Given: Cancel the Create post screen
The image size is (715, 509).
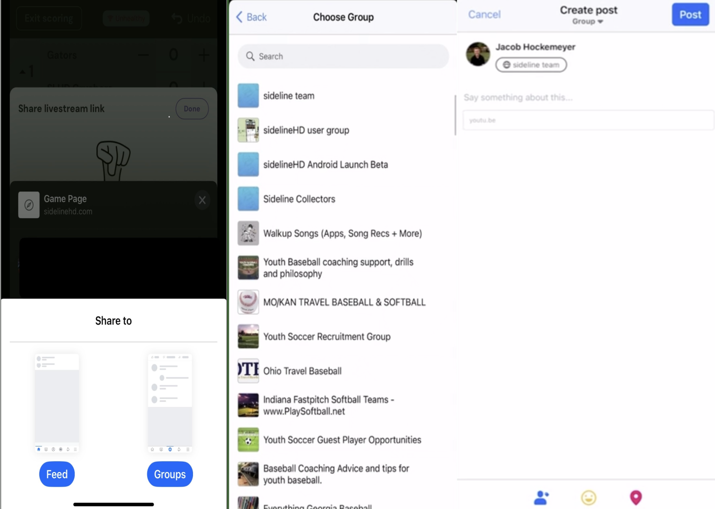Looking at the screenshot, I should [484, 15].
